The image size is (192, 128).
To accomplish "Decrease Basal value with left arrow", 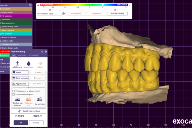I will (x=30, y=72).
